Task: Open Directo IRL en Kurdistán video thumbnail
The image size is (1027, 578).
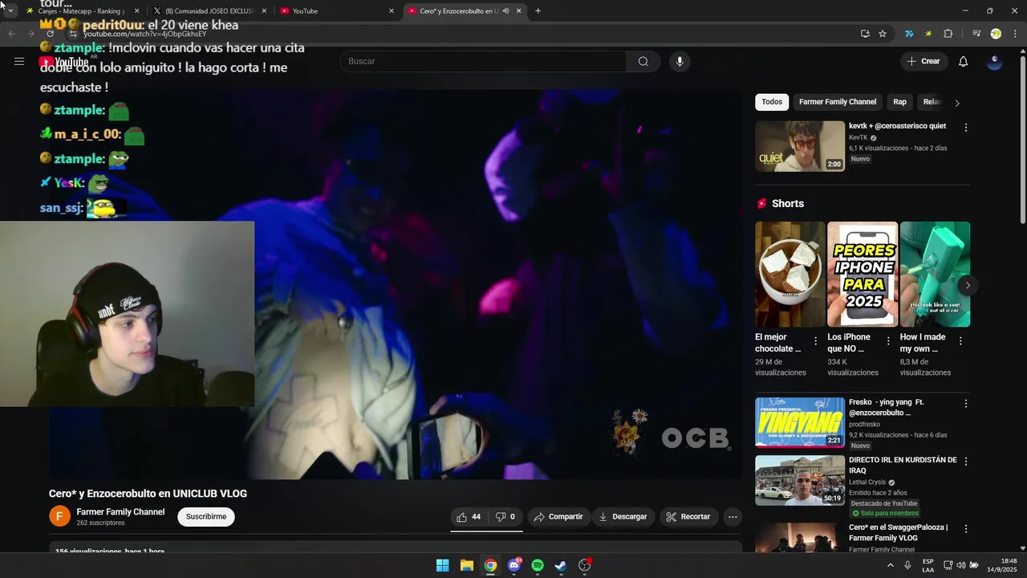Action: pos(800,481)
